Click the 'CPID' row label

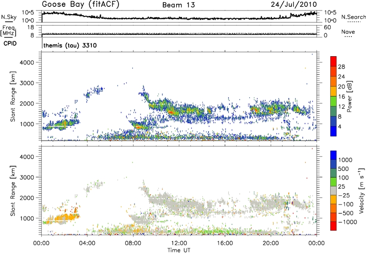(10, 43)
